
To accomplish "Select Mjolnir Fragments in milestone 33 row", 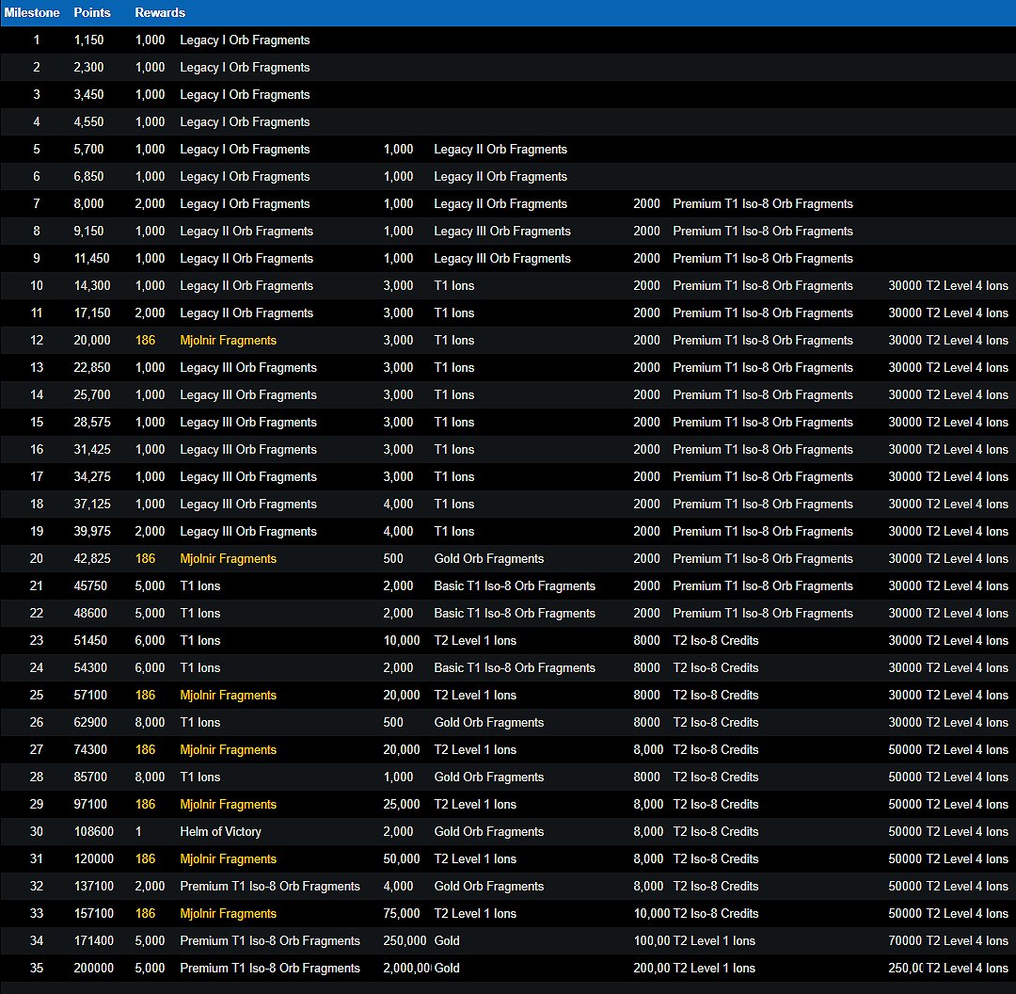I will coord(228,914).
